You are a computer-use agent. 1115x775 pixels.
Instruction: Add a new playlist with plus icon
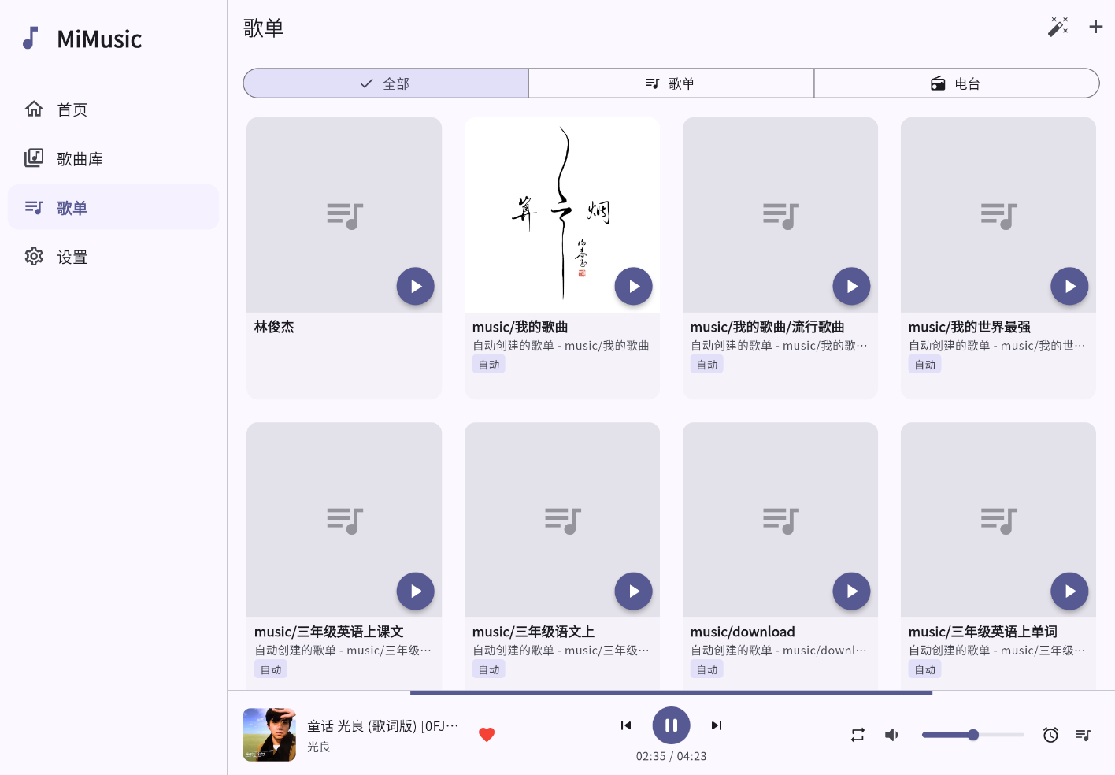(1095, 27)
